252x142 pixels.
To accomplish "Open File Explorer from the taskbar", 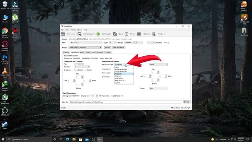I will 74,139.
